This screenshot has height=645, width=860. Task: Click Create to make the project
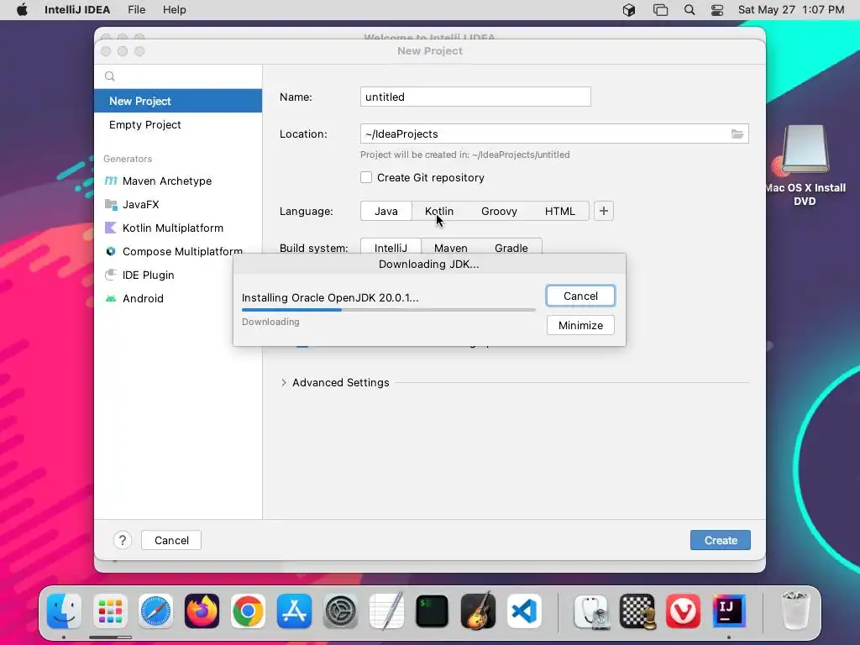point(720,540)
